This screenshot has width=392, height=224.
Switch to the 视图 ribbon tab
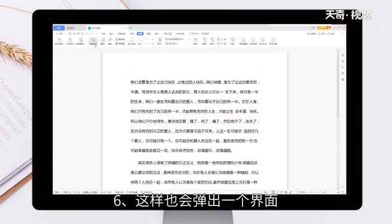(x=148, y=34)
